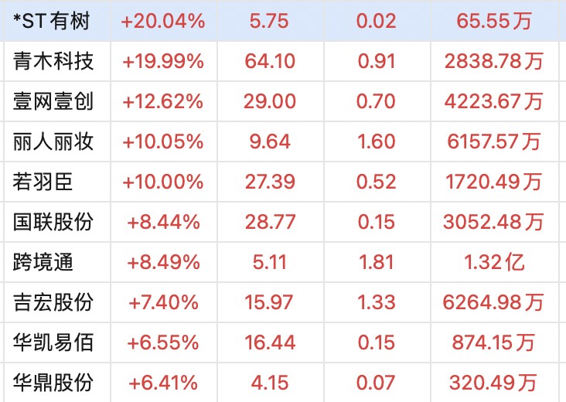Screen dimensions: 566x402
Task: Click the 1.32亿 turnover cell
Action: [494, 262]
